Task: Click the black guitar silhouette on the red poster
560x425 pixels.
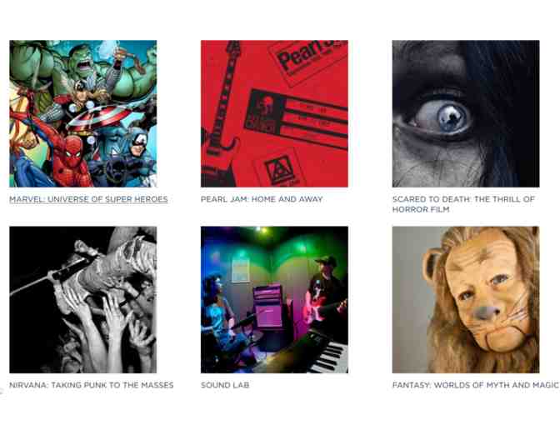Action: (222, 114)
